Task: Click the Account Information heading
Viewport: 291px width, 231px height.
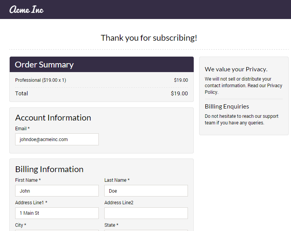Action: coord(53,118)
